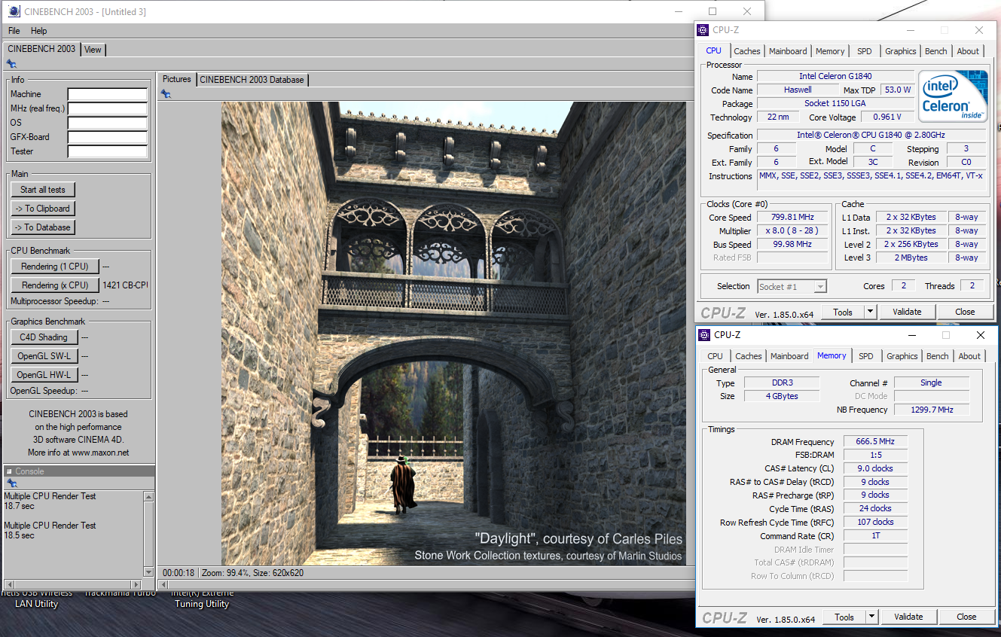Click the Core Speed value 799.81 MHz
Image resolution: width=1001 pixels, height=637 pixels.
pyautogui.click(x=792, y=218)
